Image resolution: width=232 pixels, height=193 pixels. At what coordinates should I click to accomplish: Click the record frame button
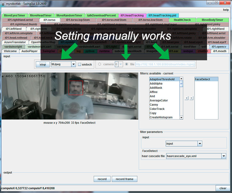(x=124, y=179)
